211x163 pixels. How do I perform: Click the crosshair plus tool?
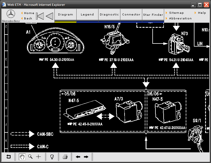pos(38,157)
